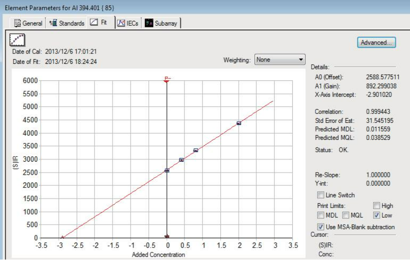Toggle Use MSA-Blank subtraction checkbox
The height and width of the screenshot is (260, 410).
(x=321, y=227)
